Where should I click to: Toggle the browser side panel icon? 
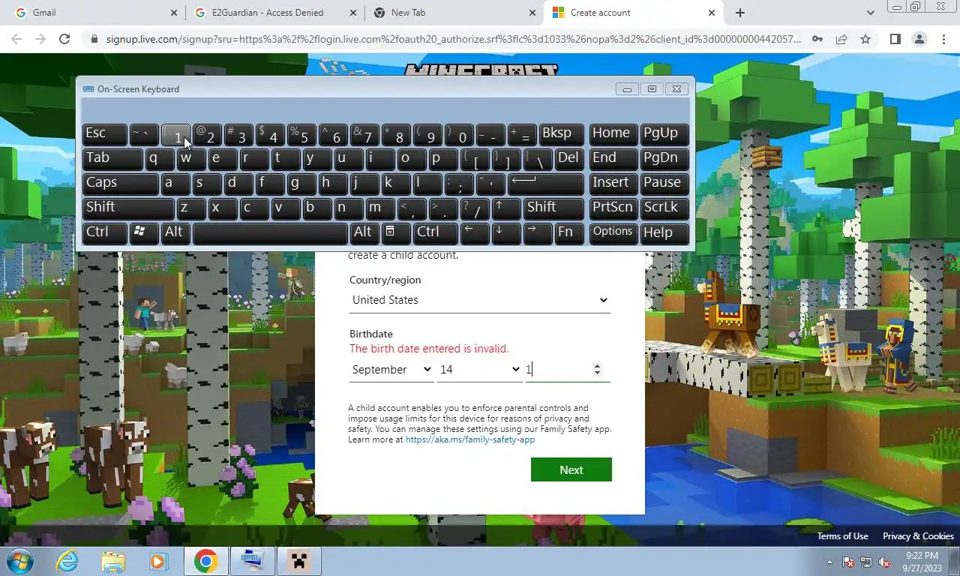point(895,39)
